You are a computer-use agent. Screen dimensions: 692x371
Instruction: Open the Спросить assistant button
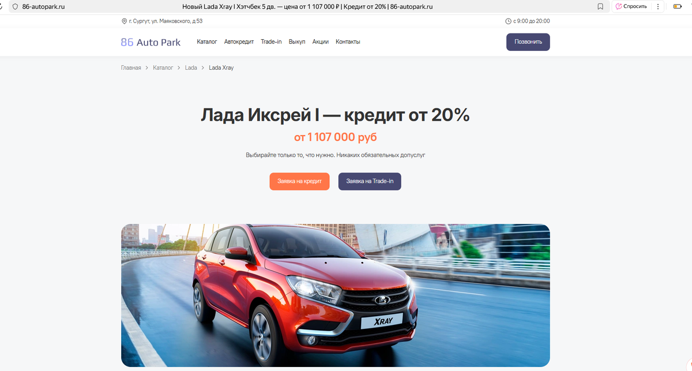point(631,6)
